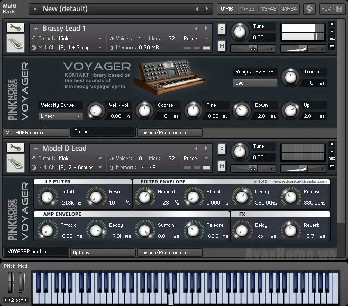
Task: Click Model D Lead instrument icon thumbnail
Action: [x=15, y=163]
